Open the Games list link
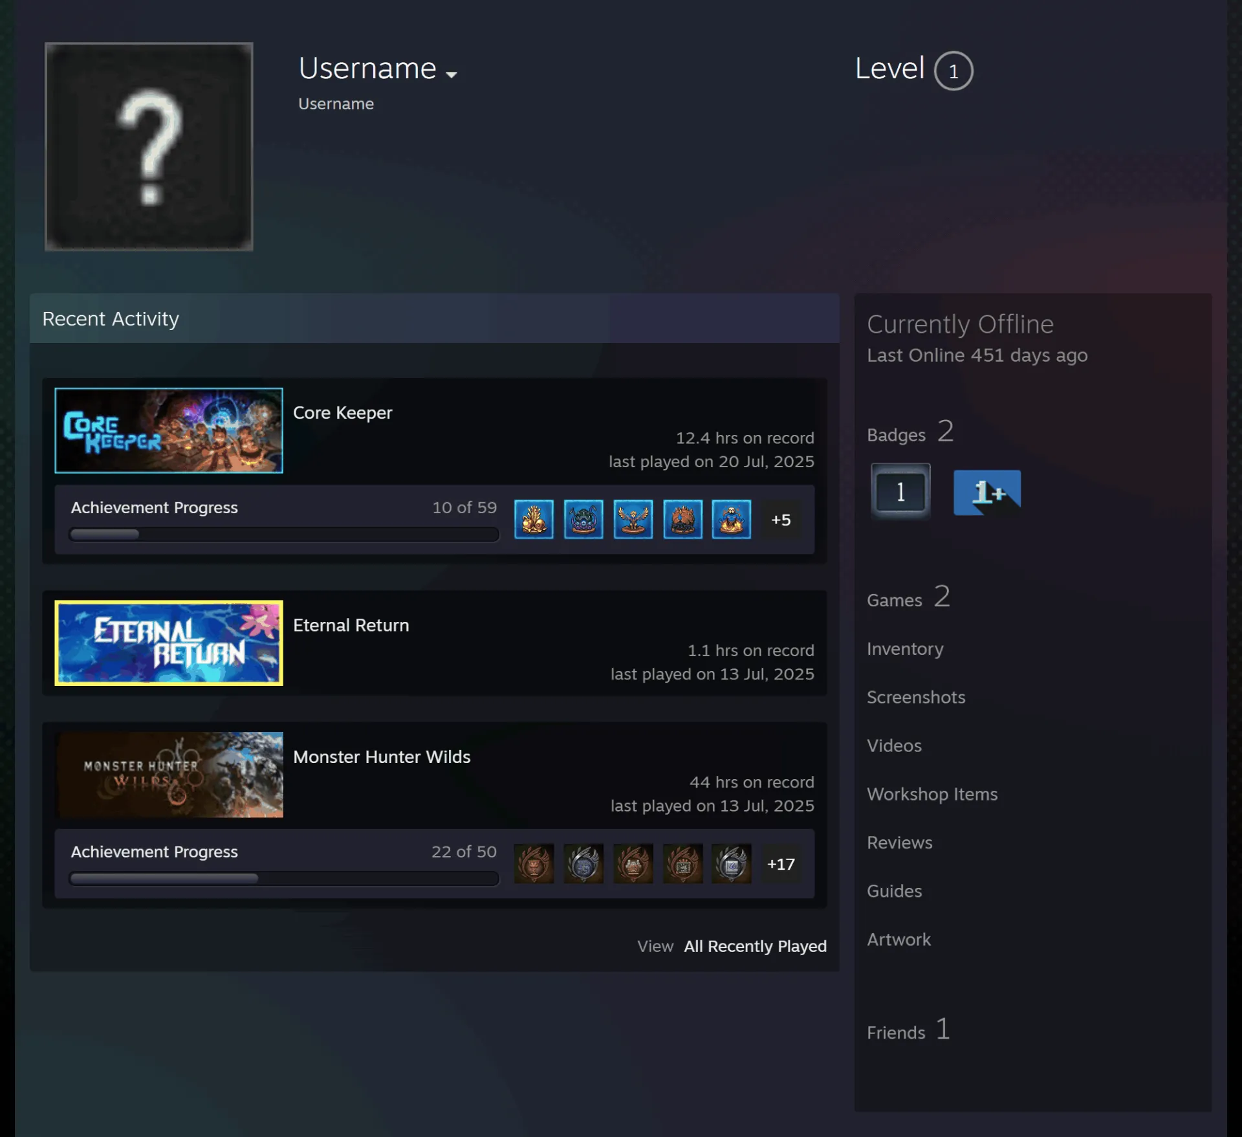 (x=909, y=597)
